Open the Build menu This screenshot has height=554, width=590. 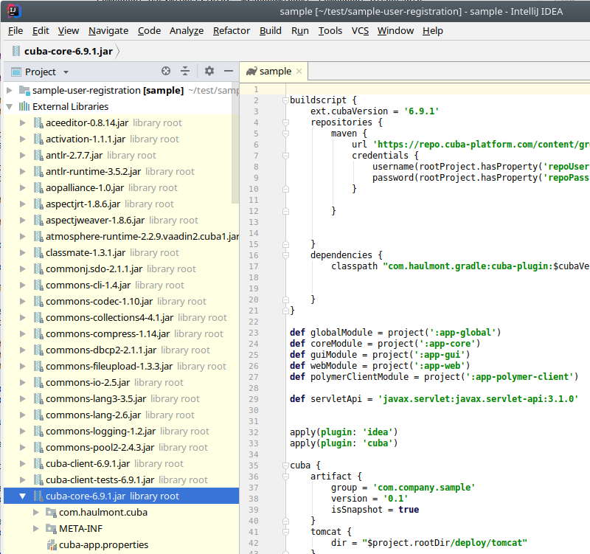click(x=271, y=30)
